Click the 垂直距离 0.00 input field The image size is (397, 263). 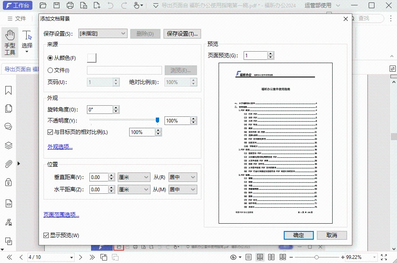pos(99,177)
